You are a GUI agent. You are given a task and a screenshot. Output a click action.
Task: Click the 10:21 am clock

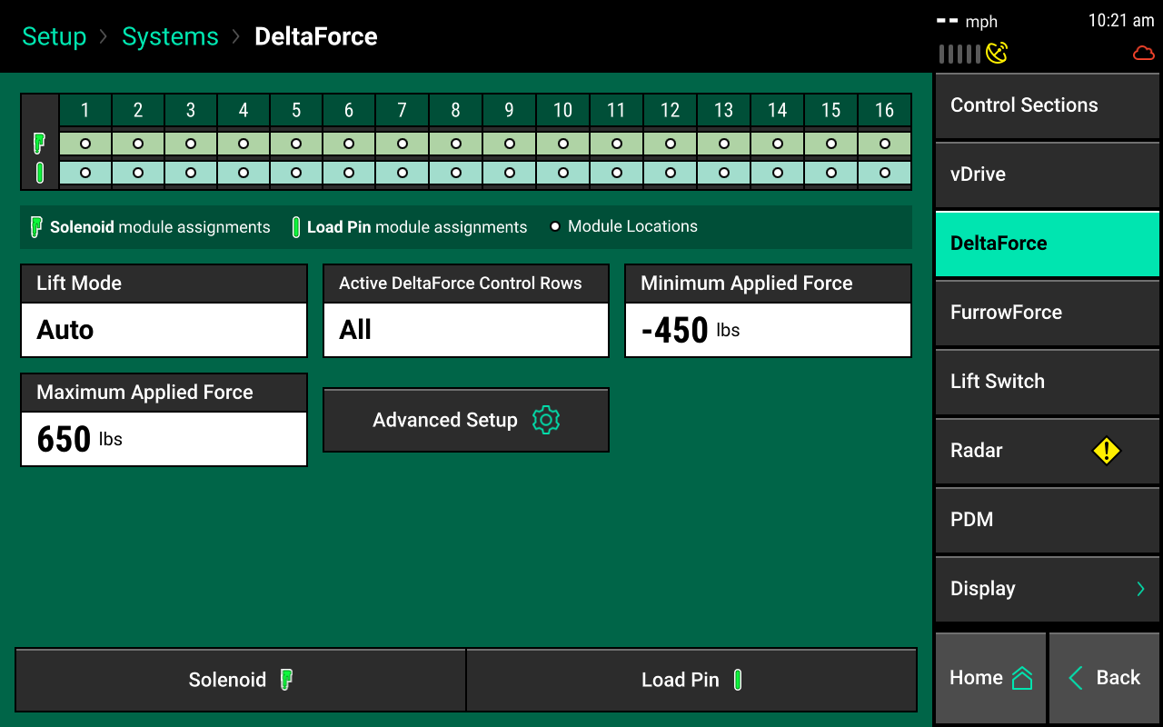[1121, 21]
